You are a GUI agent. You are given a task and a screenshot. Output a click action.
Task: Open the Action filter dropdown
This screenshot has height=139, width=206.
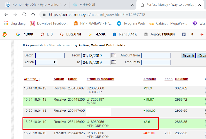[x=46, y=62]
